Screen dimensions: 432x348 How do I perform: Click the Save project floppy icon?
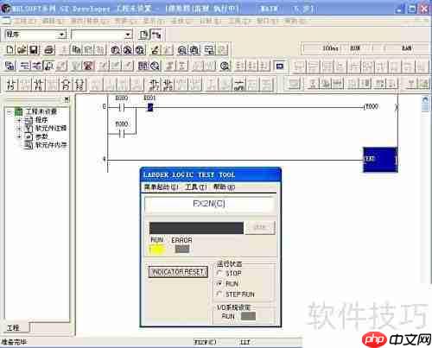[34, 49]
